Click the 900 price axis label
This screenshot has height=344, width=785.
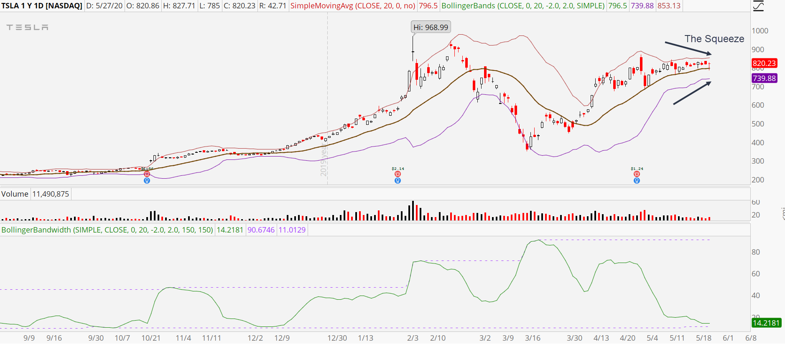[x=758, y=49]
